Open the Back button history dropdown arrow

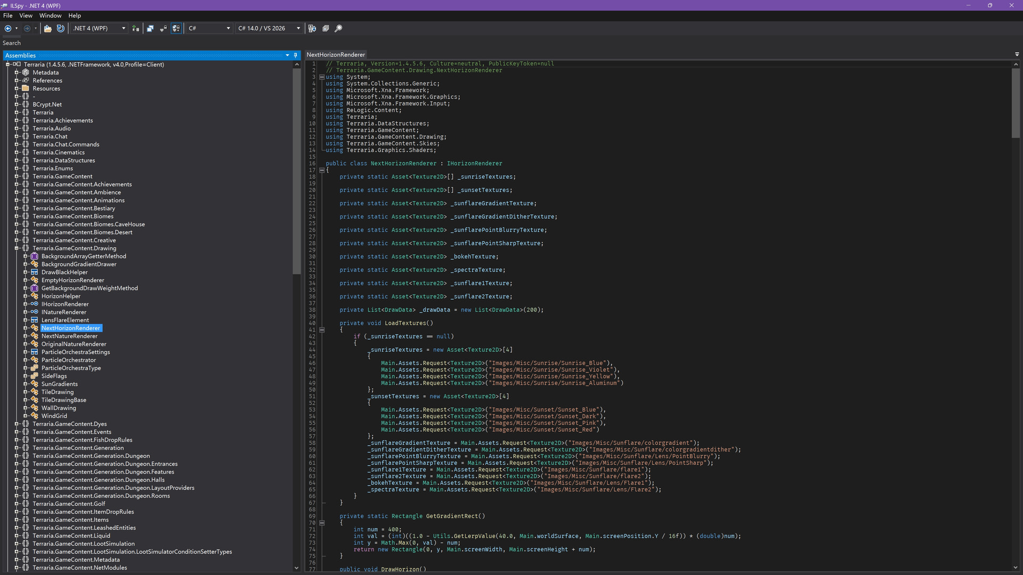tap(17, 28)
